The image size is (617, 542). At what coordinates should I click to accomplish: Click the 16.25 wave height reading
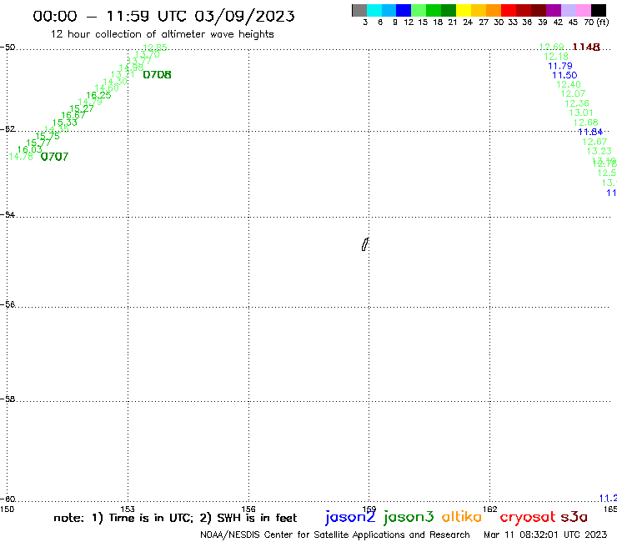click(x=98, y=95)
